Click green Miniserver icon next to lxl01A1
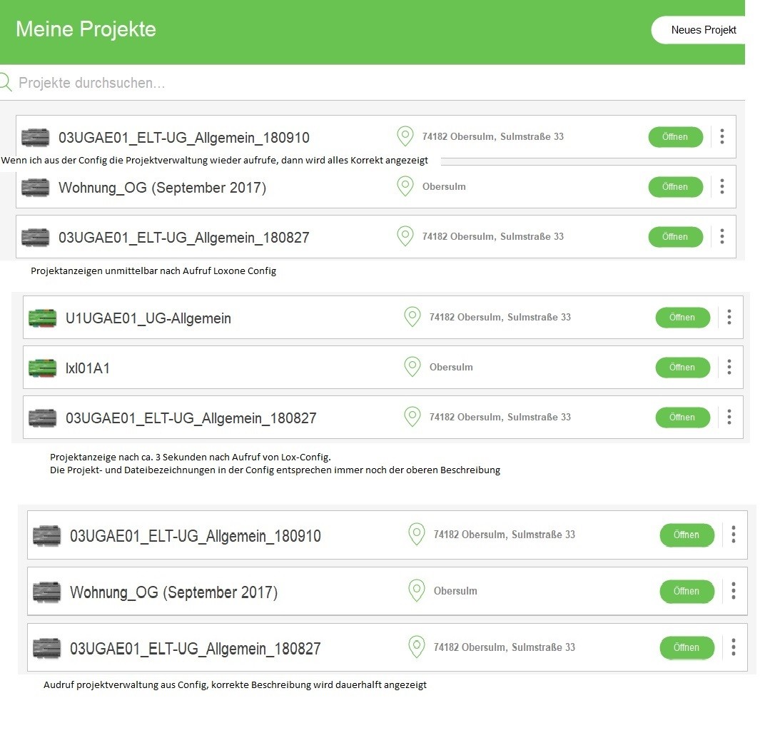The height and width of the screenshot is (733, 780). (42, 368)
